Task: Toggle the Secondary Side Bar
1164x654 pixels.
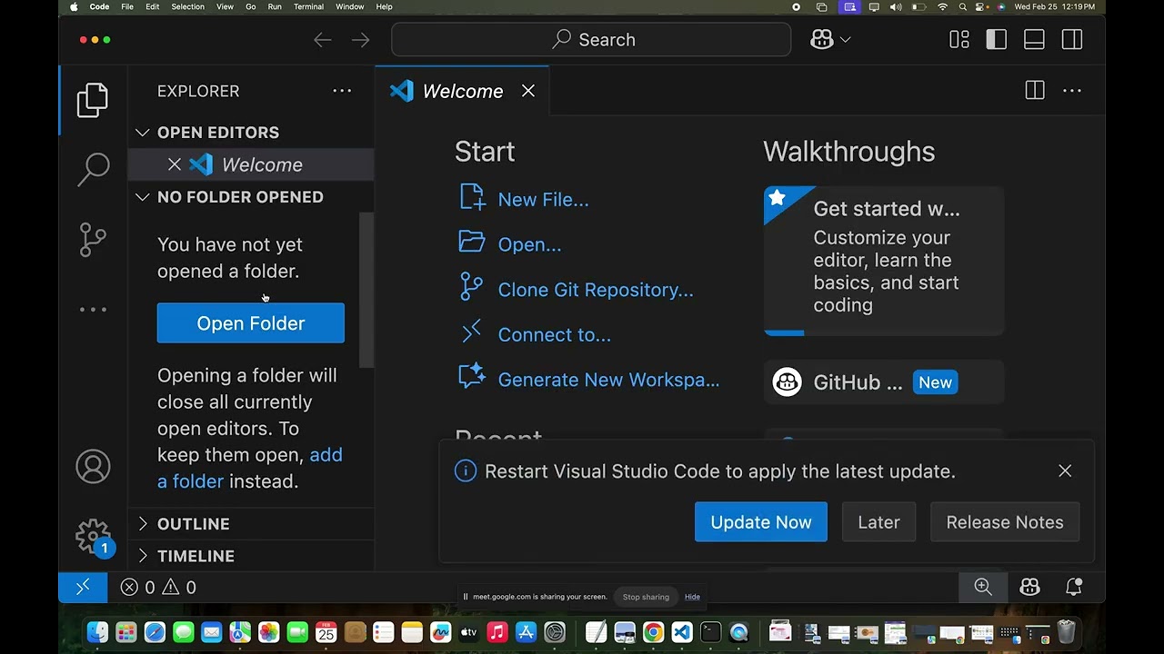Action: coord(1072,40)
